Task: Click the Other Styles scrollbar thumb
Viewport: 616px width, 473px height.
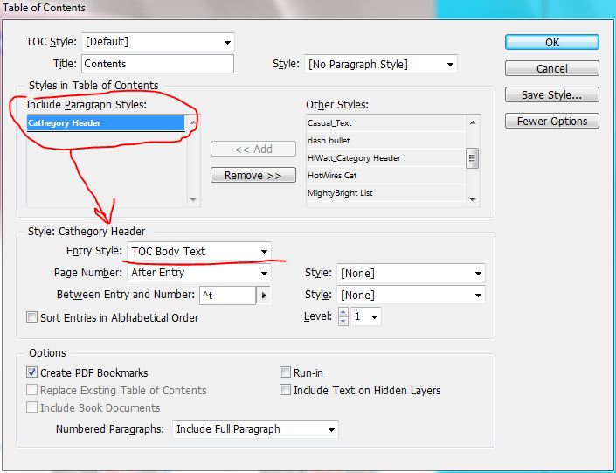Action: click(472, 158)
